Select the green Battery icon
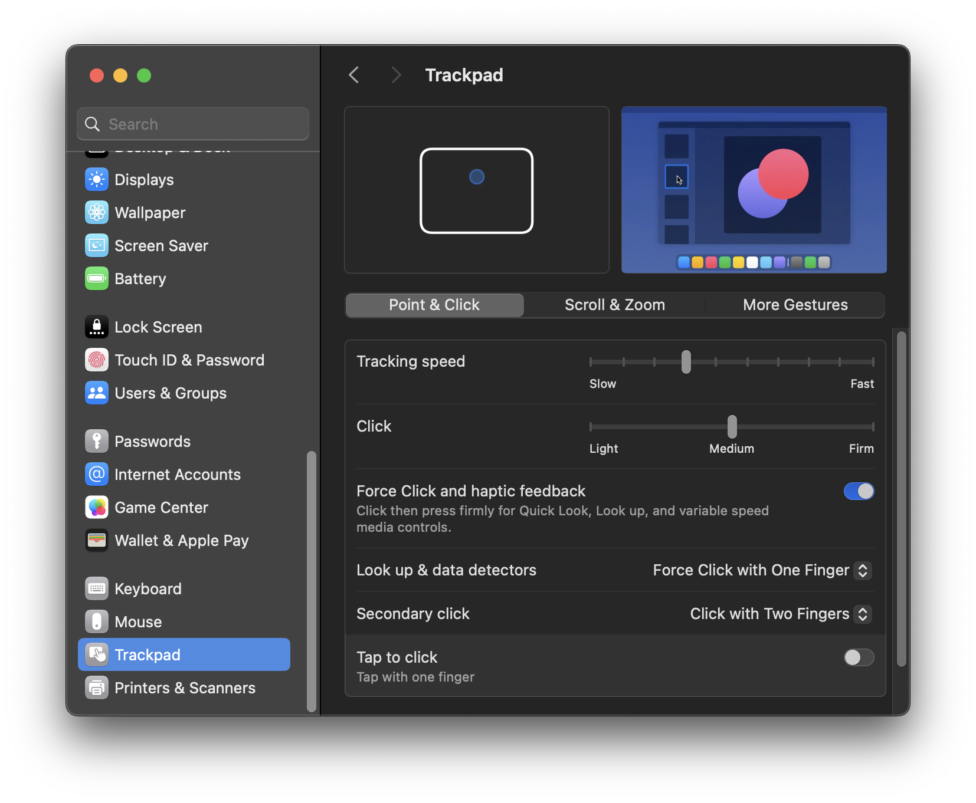Screen dimensions: 976x803 click(97, 279)
